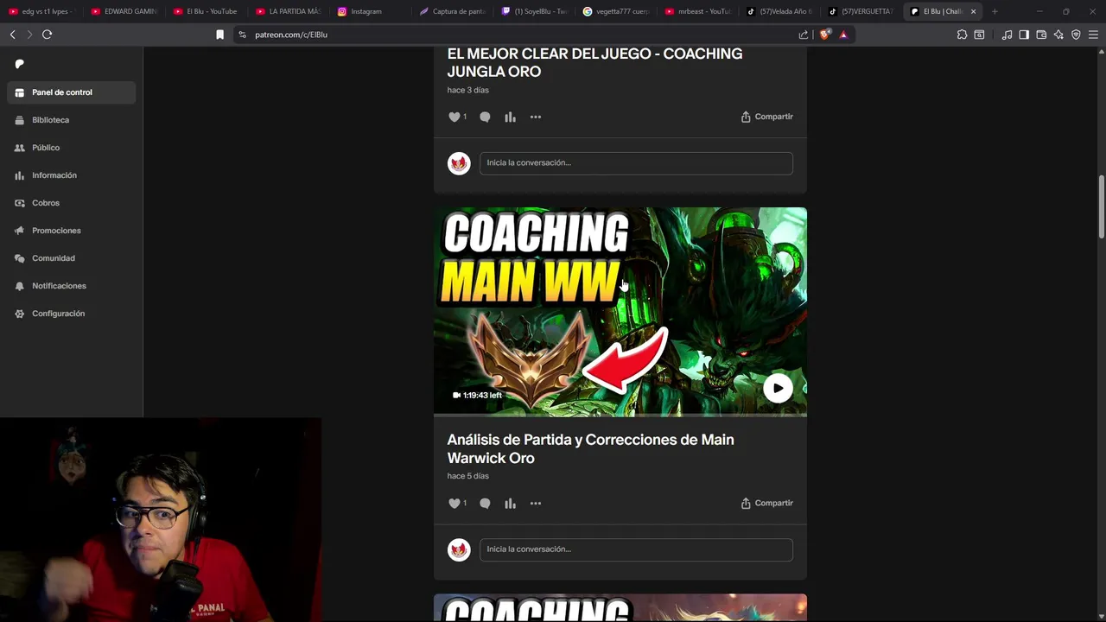Open Información section in sidebar
Screen dimensions: 1106x622
[x=71, y=175]
